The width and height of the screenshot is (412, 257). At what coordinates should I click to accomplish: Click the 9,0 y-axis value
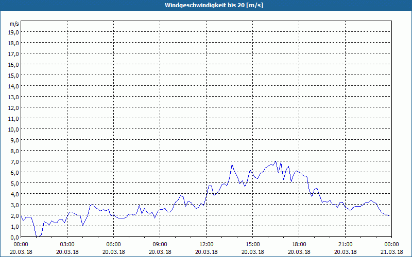[x=15, y=140]
